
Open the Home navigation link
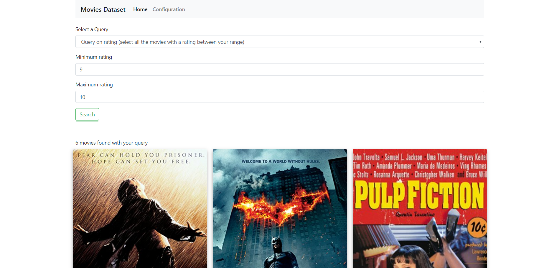click(140, 9)
